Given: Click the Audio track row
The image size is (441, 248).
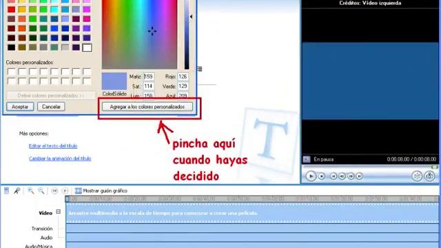Looking at the screenshot, I should coord(252,237).
